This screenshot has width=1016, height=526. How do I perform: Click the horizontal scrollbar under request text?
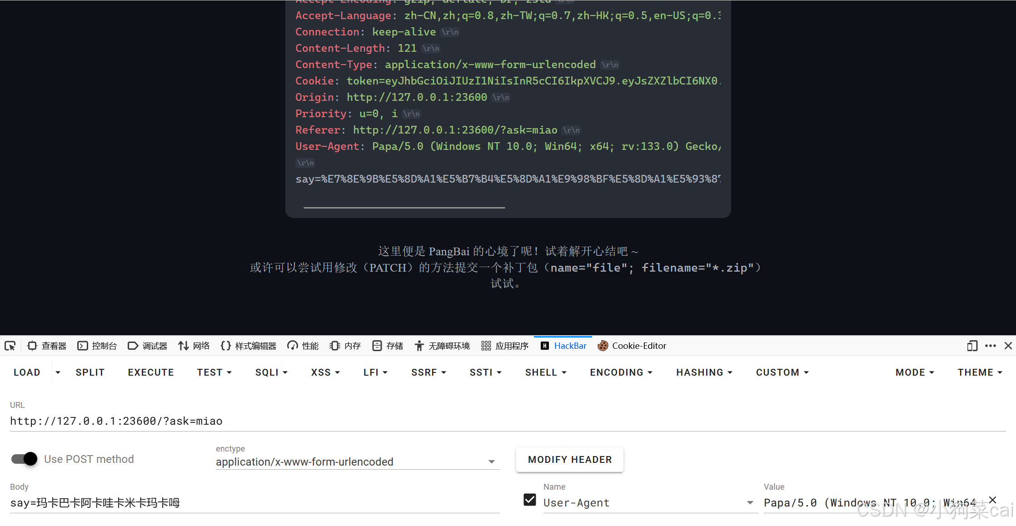click(x=404, y=208)
